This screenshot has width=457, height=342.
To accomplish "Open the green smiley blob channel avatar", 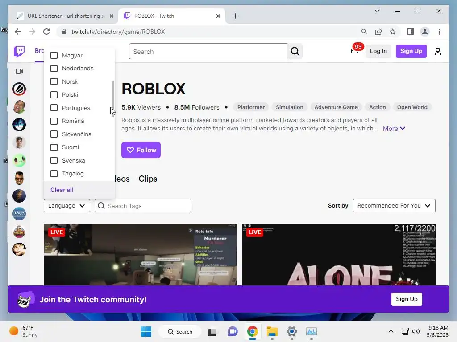I will pyautogui.click(x=19, y=160).
